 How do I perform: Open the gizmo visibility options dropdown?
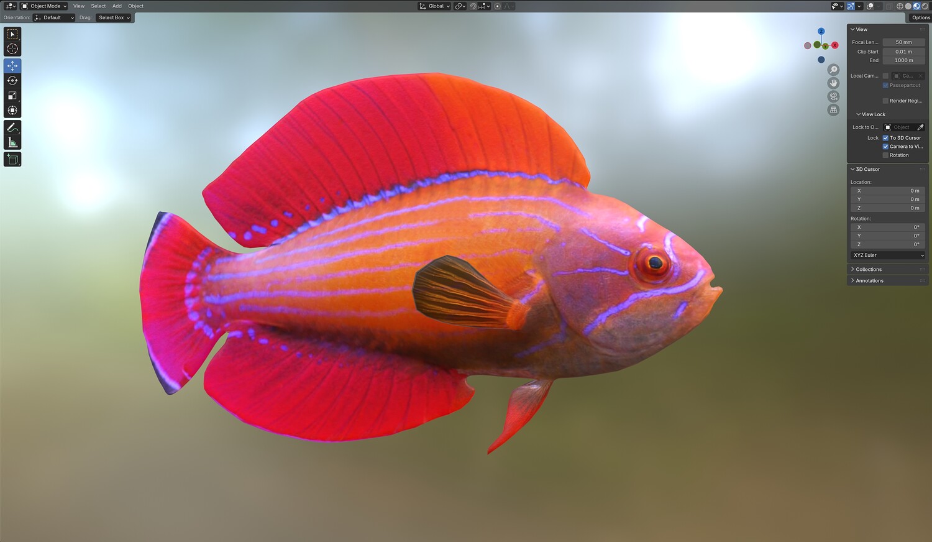(x=859, y=6)
